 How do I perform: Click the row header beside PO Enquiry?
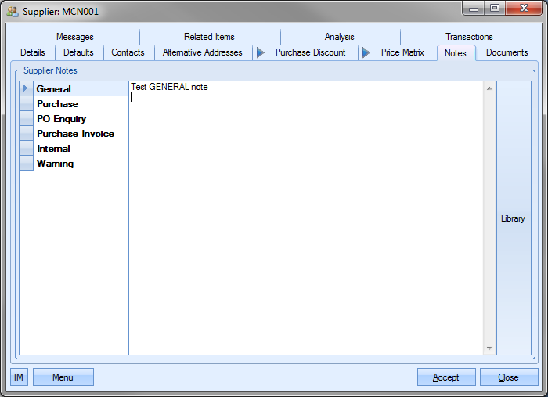tap(26, 119)
